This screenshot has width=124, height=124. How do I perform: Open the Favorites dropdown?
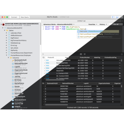[93, 24]
